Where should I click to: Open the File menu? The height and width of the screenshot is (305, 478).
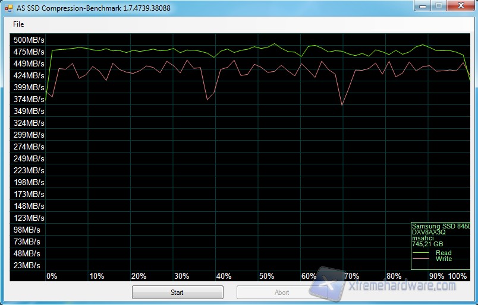pyautogui.click(x=18, y=24)
